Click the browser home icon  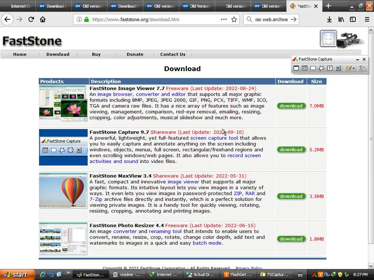[x=43, y=19]
